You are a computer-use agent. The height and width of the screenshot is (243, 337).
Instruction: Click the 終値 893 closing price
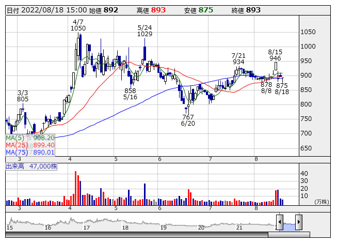point(246,10)
